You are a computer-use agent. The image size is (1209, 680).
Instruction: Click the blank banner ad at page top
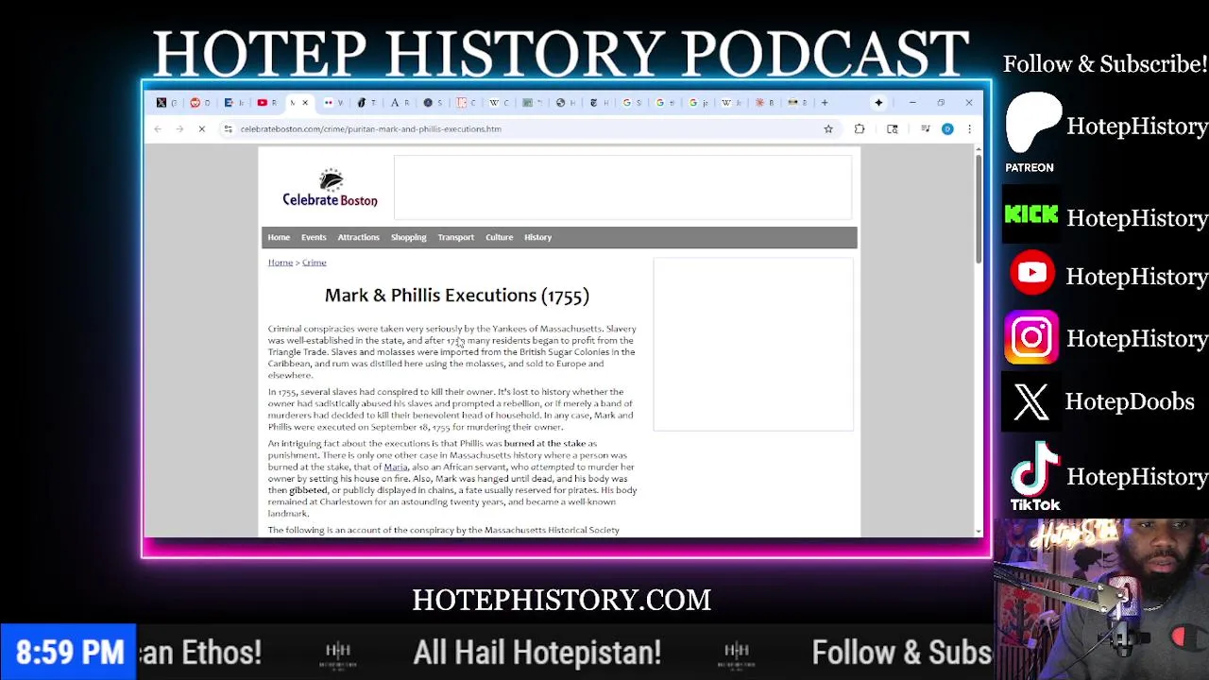[x=623, y=188]
